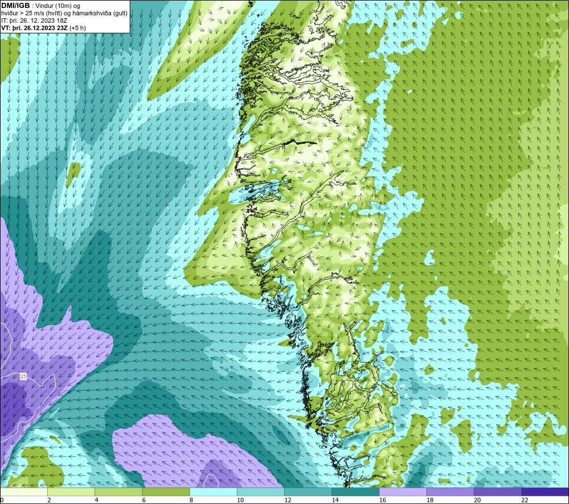
Task: Click the 12–14 m/s teal legend swatch
Action: pyautogui.click(x=308, y=491)
